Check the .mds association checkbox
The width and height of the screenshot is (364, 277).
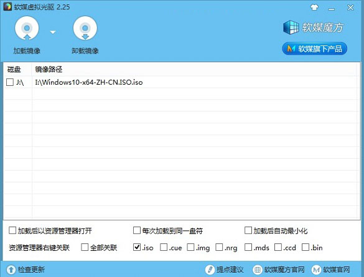tap(248, 247)
